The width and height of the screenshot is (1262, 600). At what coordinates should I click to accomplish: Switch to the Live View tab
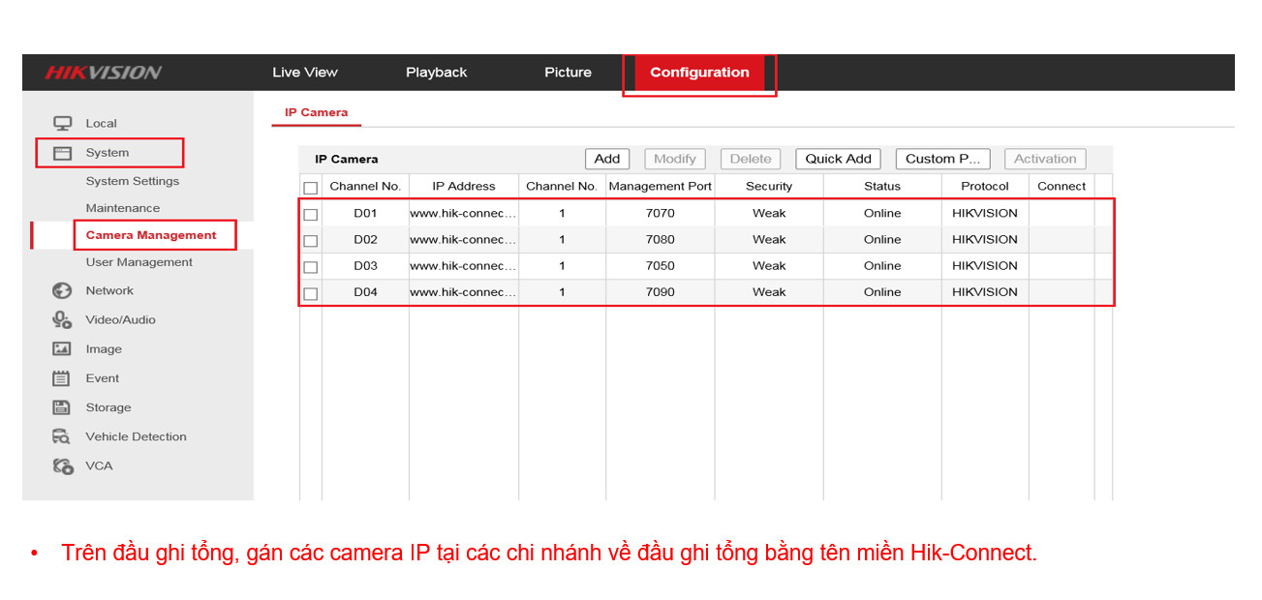coord(305,73)
